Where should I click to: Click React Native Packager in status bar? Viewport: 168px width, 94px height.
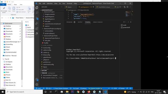point(61,88)
